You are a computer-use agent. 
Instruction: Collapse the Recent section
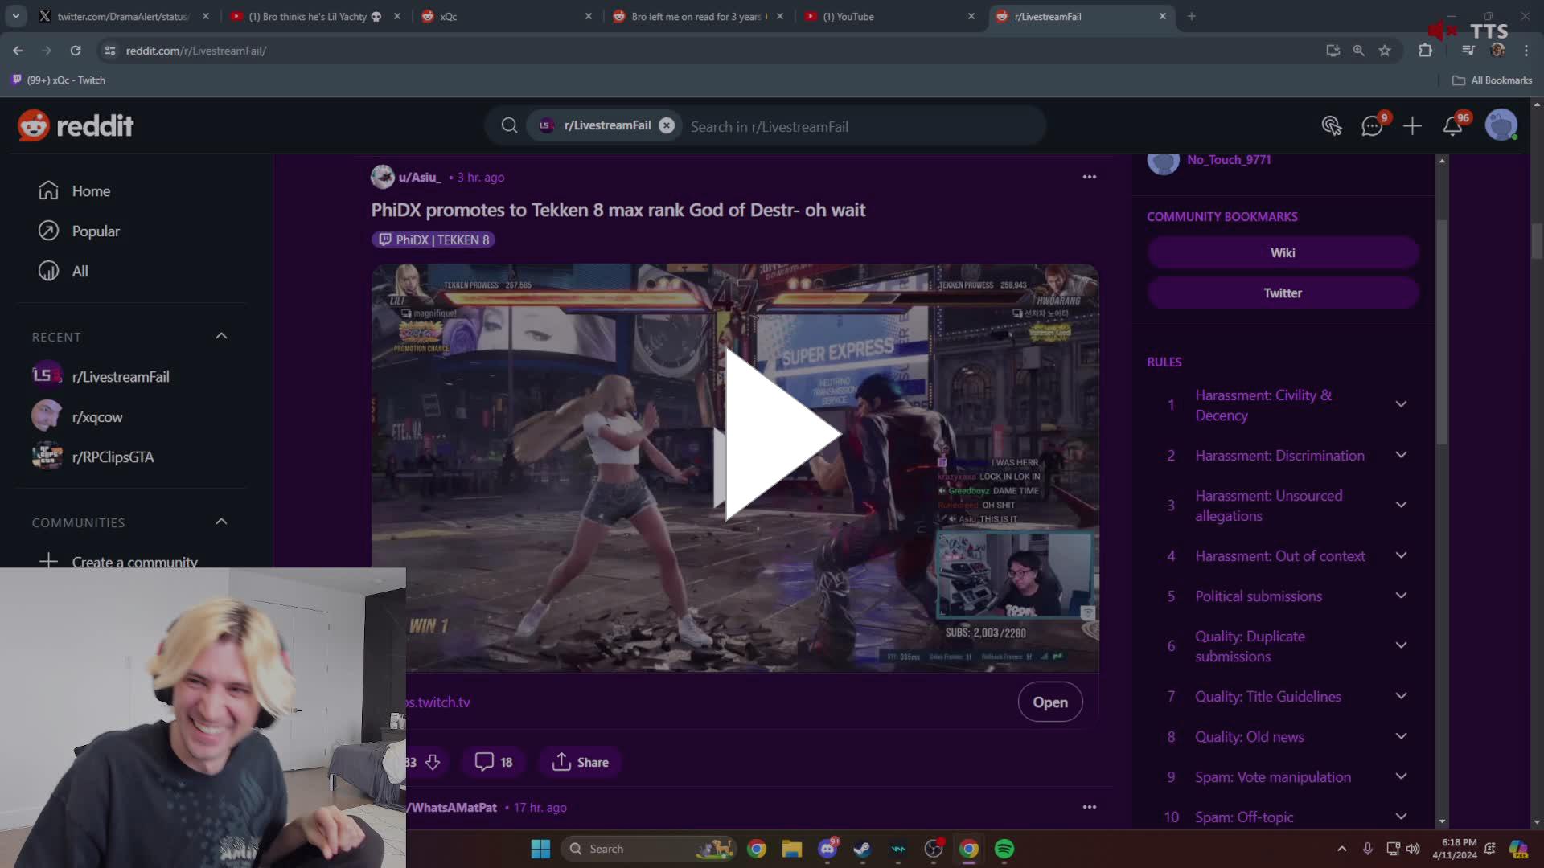(221, 336)
